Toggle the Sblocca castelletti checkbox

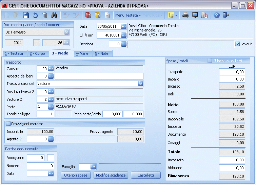click(x=210, y=61)
